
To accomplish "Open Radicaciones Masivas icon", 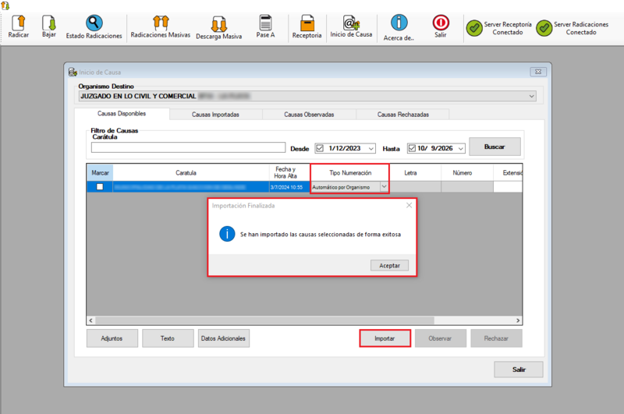I will pyautogui.click(x=161, y=23).
